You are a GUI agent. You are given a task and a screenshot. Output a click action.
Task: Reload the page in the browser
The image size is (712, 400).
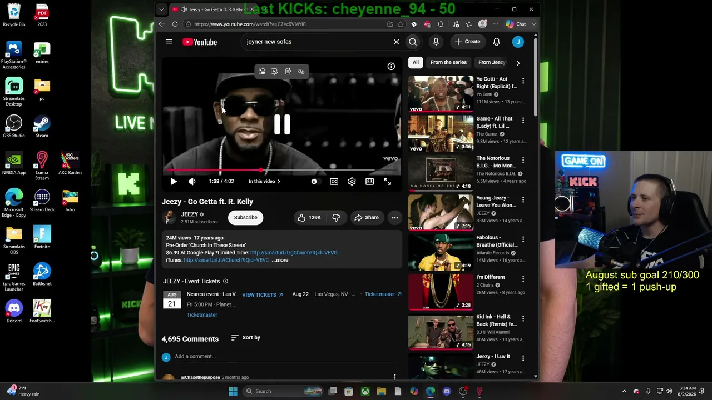coord(175,24)
